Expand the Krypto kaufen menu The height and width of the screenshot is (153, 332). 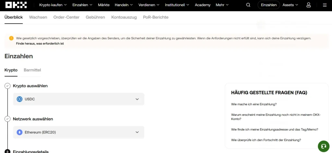53,5
